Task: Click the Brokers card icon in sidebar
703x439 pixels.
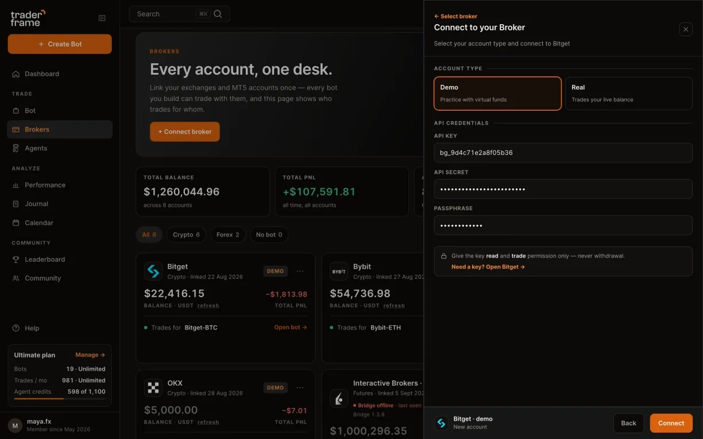Action: point(16,130)
